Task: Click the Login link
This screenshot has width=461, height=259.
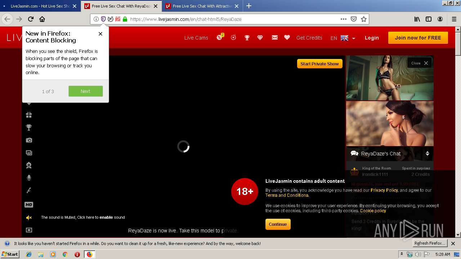Action: coord(372,38)
